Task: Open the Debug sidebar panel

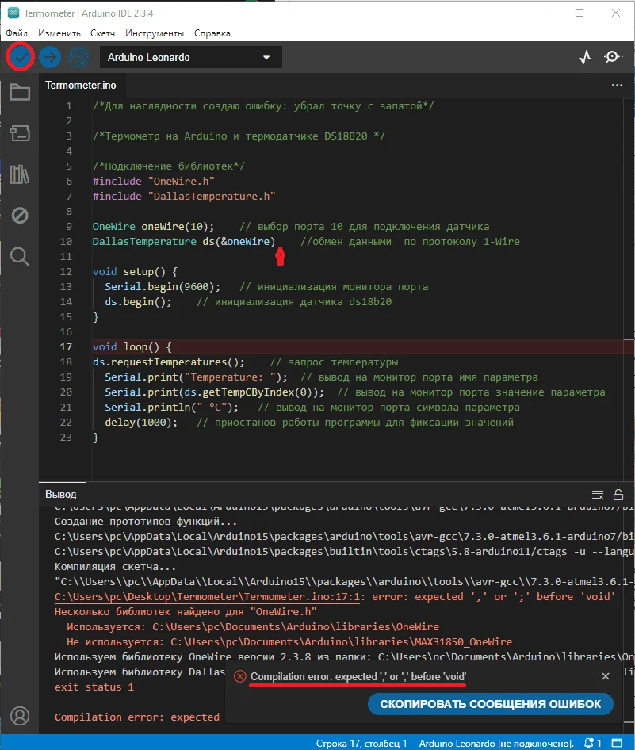Action: pyautogui.click(x=20, y=216)
